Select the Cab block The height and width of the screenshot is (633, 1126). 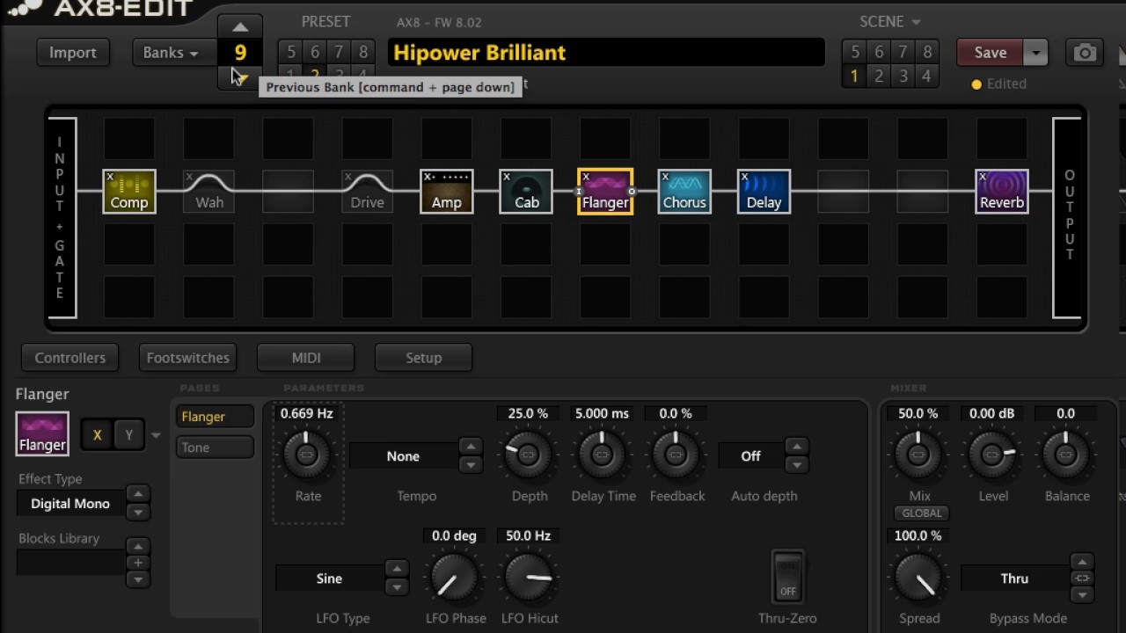click(526, 192)
